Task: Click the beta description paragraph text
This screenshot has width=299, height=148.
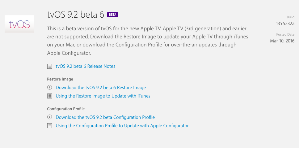Action: pyautogui.click(x=148, y=41)
